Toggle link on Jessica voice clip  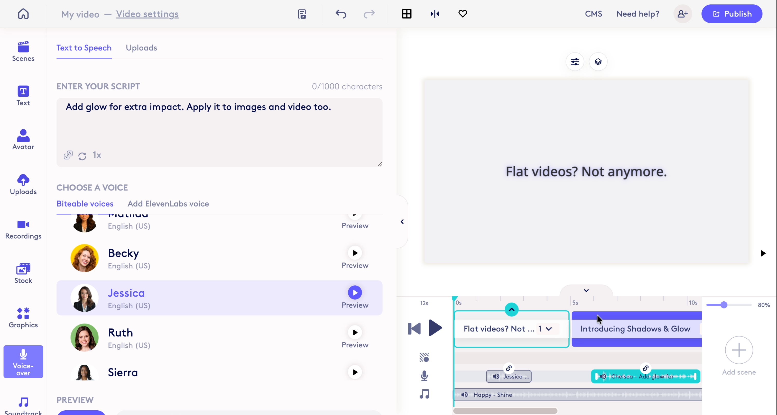tap(509, 368)
